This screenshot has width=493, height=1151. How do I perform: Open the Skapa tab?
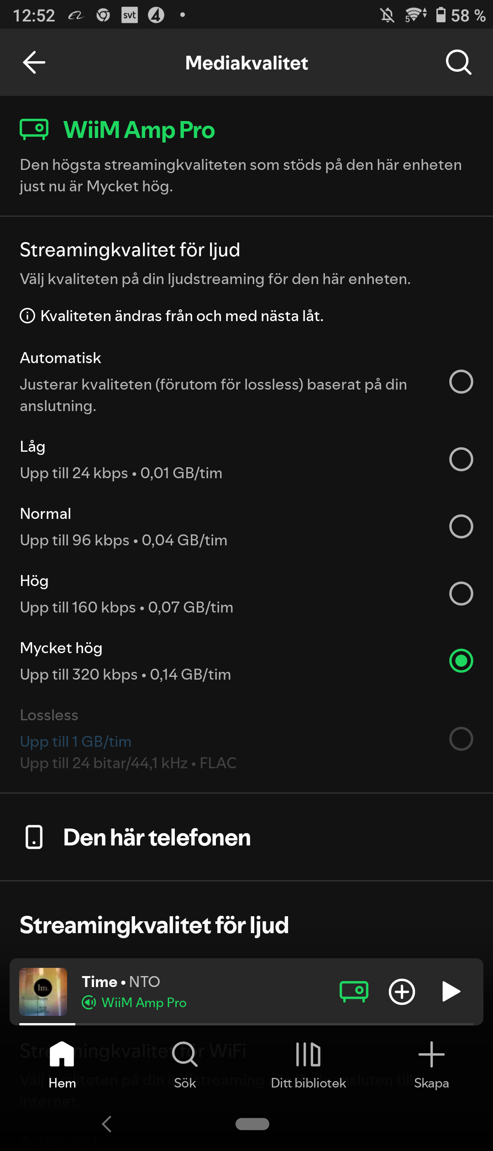click(x=431, y=1065)
